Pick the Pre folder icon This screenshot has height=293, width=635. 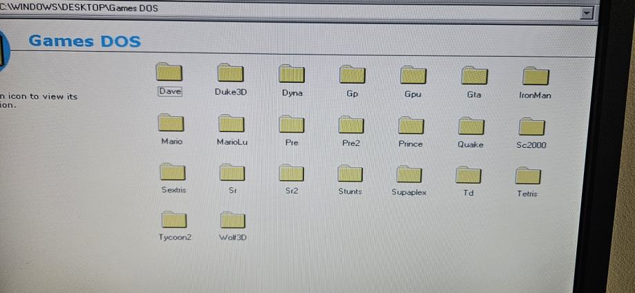(292, 124)
